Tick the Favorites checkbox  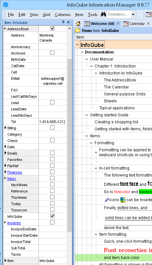click(x=52, y=159)
